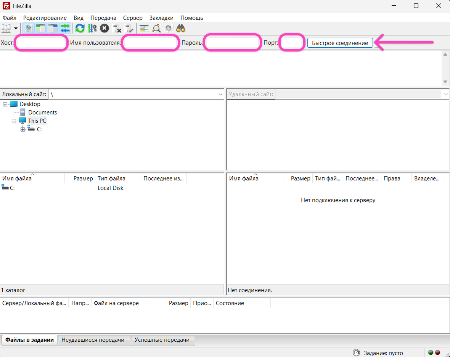
Task: Collapse the Desktop tree node
Action: tap(5, 104)
